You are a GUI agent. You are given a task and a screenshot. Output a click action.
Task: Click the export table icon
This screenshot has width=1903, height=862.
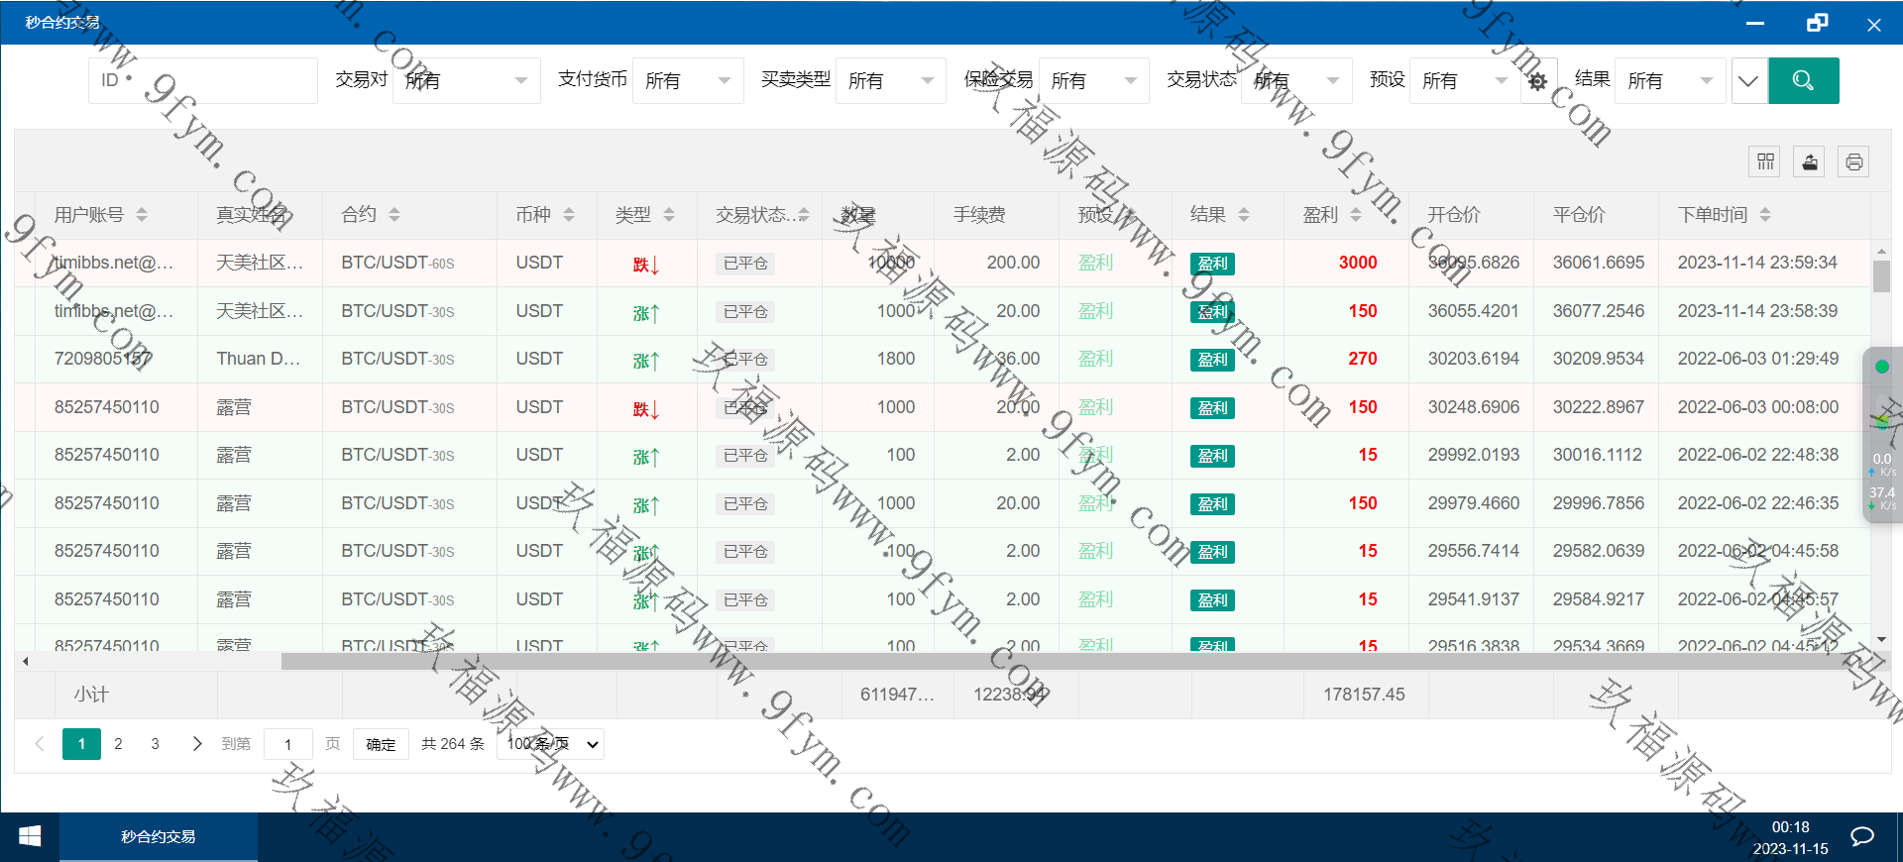click(1809, 162)
